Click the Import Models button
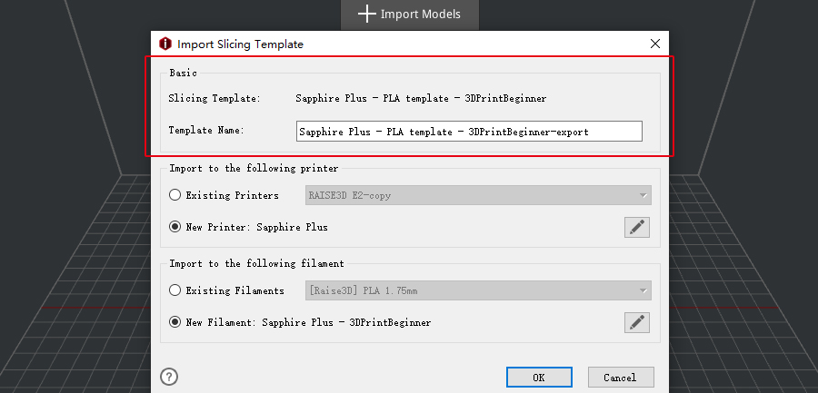Screen dimensions: 818x393 (410, 15)
